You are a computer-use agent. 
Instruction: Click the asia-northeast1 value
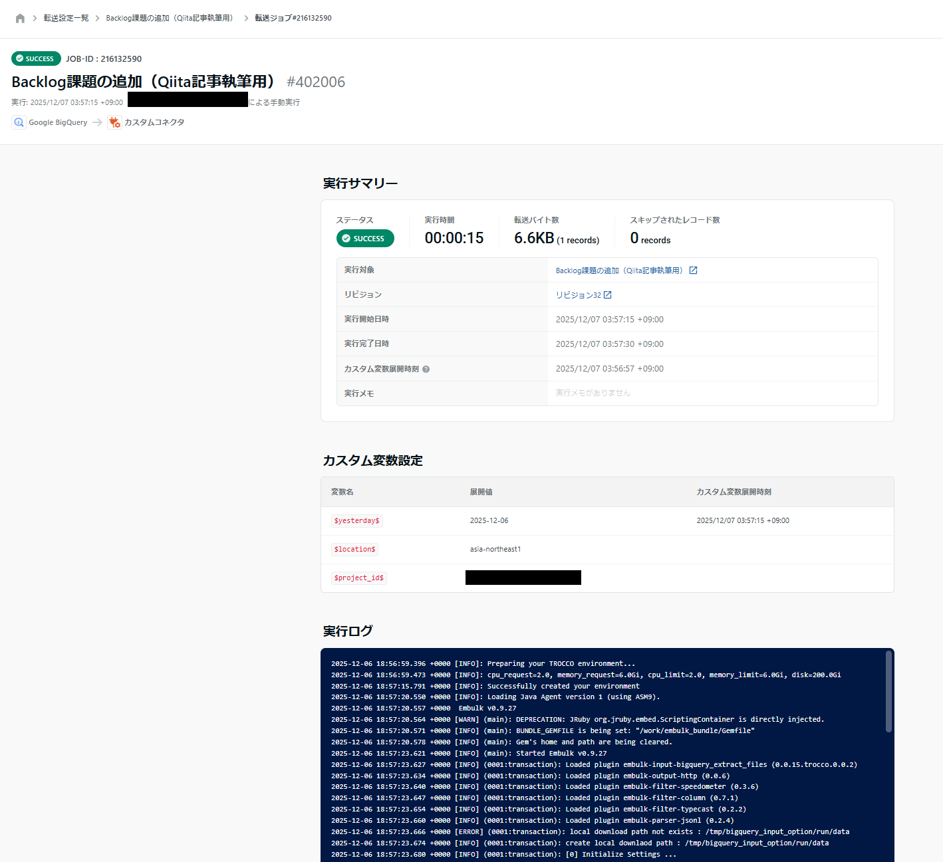click(495, 549)
